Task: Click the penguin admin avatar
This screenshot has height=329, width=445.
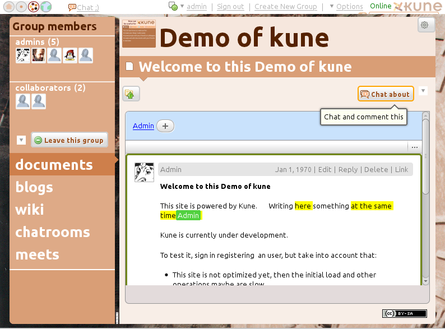Action: 70,55
